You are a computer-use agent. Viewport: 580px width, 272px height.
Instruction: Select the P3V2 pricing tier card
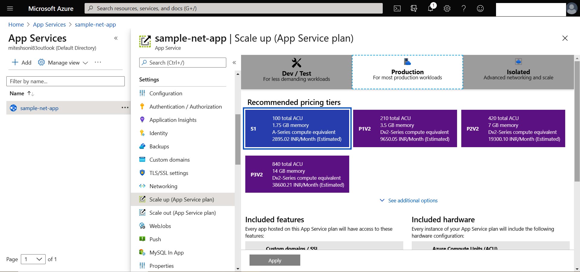tap(297, 174)
